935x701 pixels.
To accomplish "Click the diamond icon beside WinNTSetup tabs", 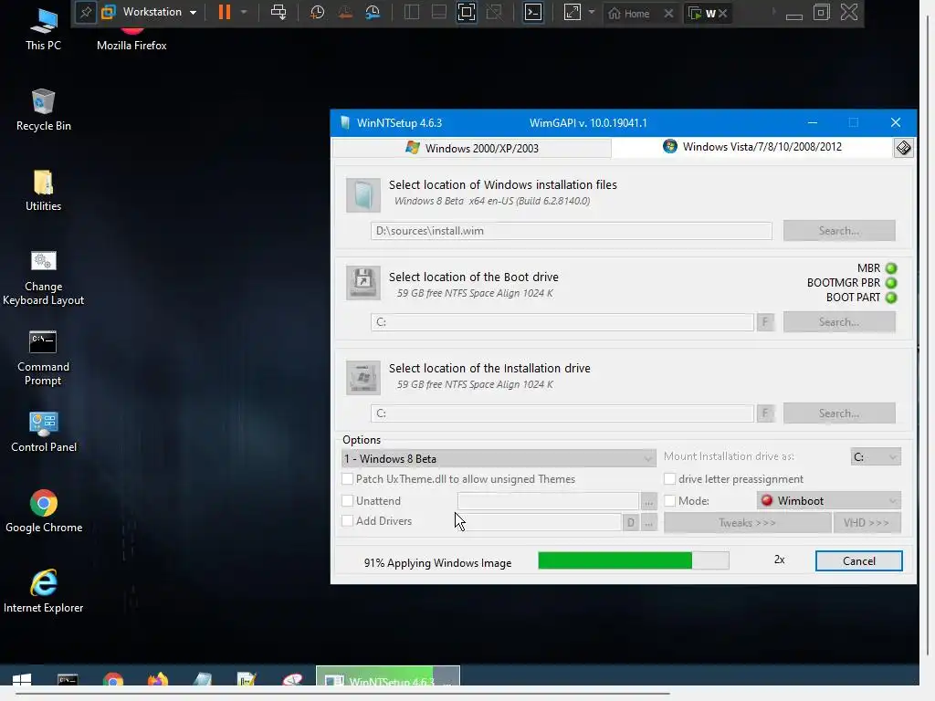I will tap(903, 147).
